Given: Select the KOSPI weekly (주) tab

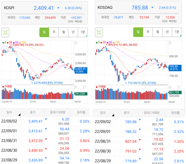Looking at the screenshot, I should click(x=54, y=32).
